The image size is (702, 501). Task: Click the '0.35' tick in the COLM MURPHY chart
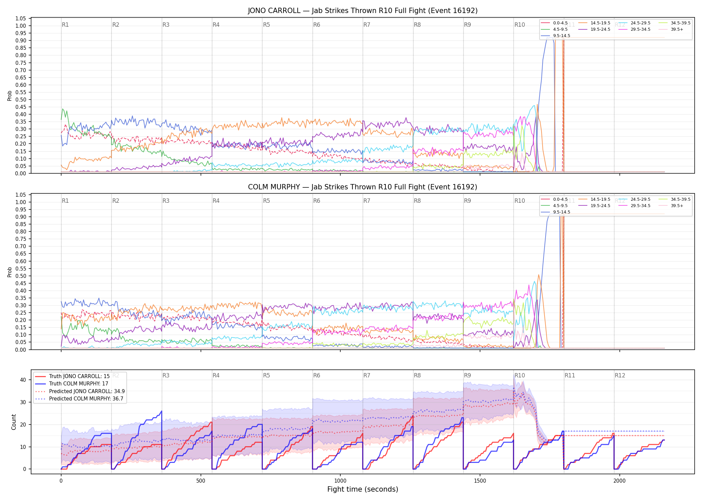click(x=21, y=298)
